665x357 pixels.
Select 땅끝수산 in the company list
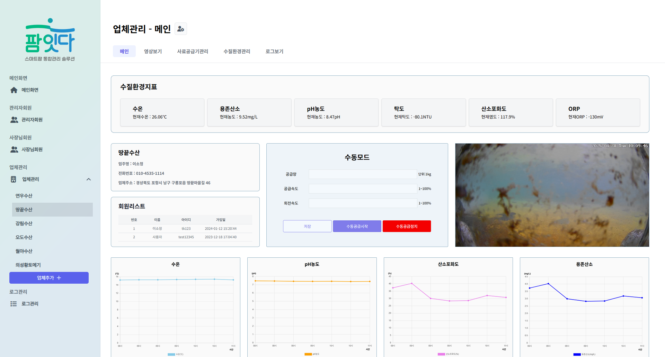(x=52, y=210)
